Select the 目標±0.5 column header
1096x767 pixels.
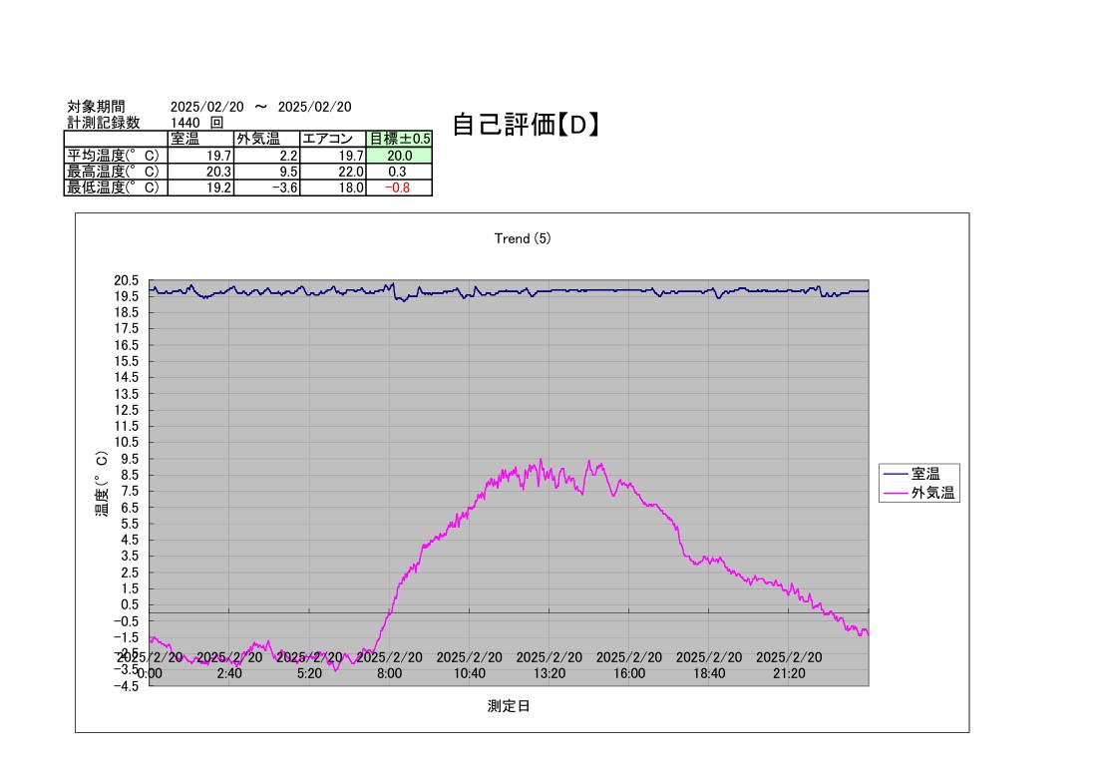click(400, 139)
